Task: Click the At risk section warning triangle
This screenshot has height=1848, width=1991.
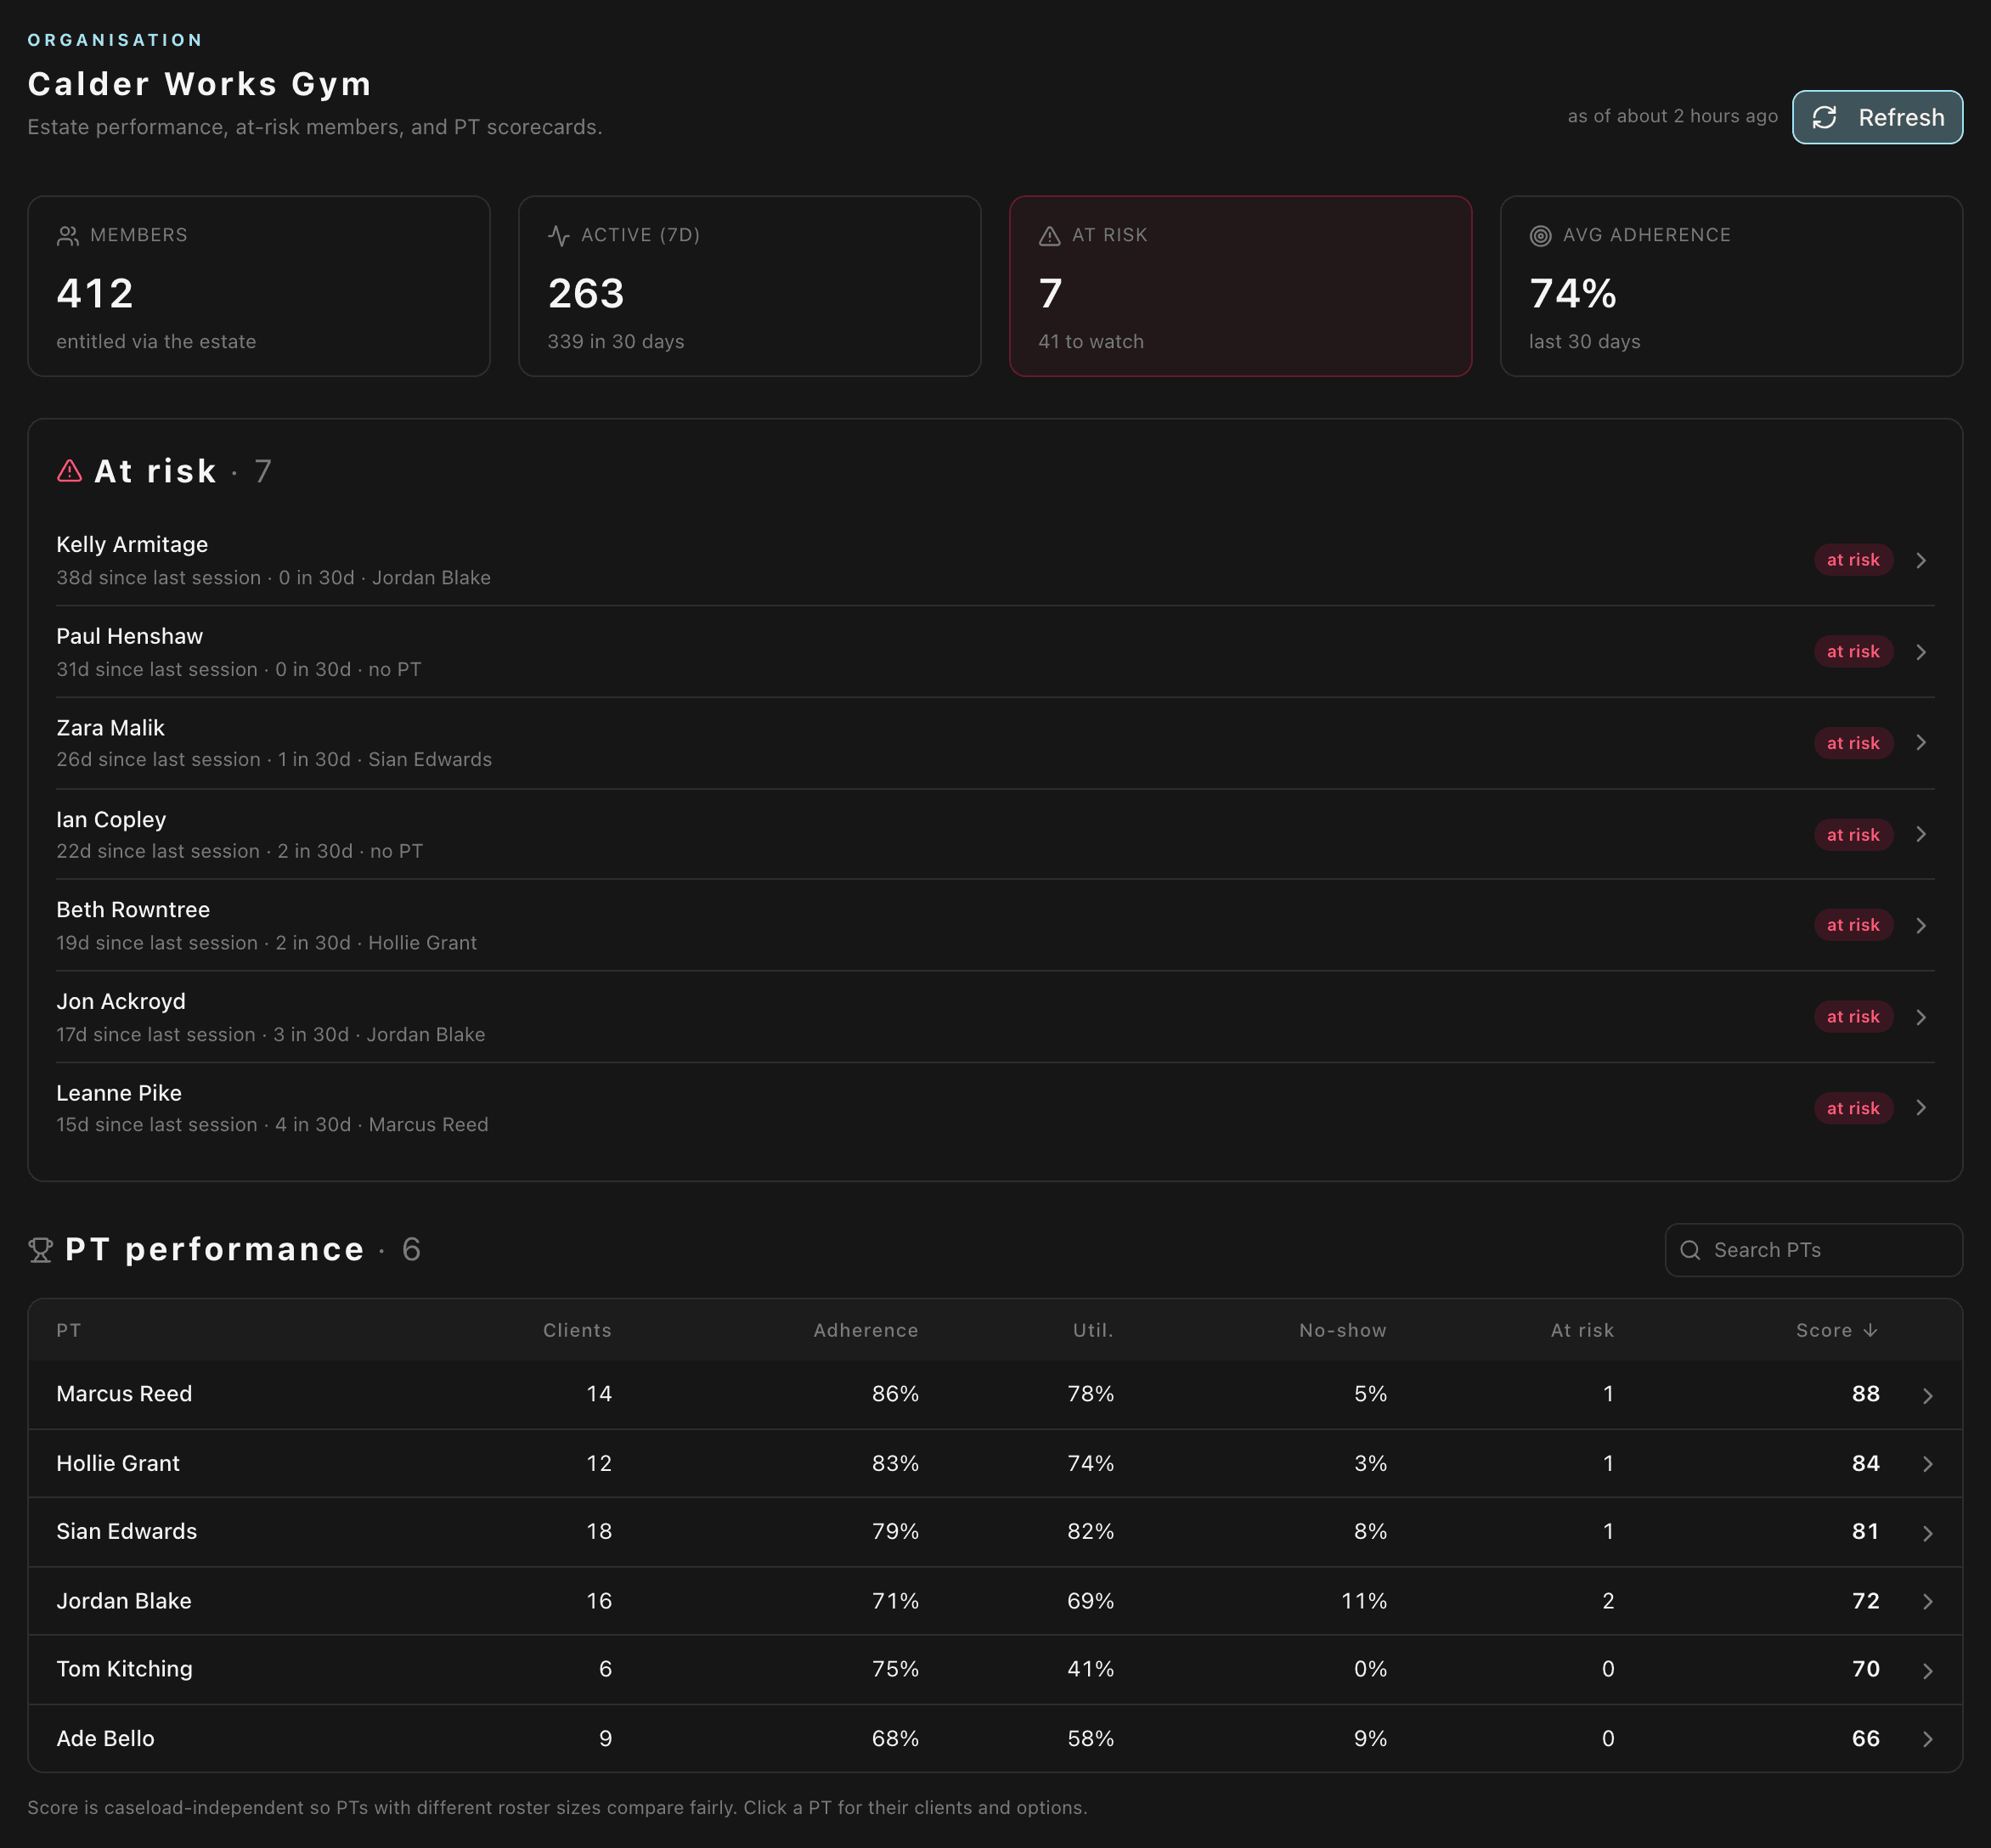Action: pyautogui.click(x=69, y=471)
